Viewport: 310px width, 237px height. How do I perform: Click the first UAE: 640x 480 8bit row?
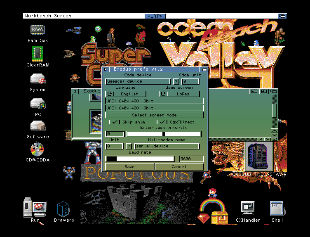click(x=155, y=101)
